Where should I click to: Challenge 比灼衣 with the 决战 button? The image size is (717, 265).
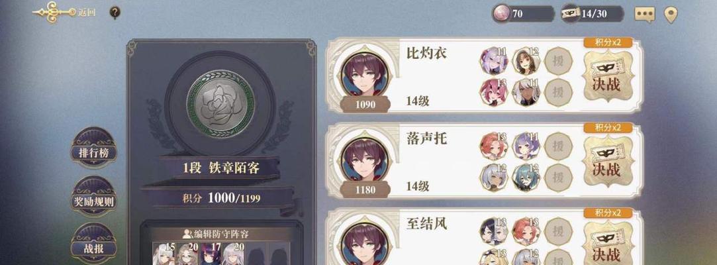tap(608, 76)
